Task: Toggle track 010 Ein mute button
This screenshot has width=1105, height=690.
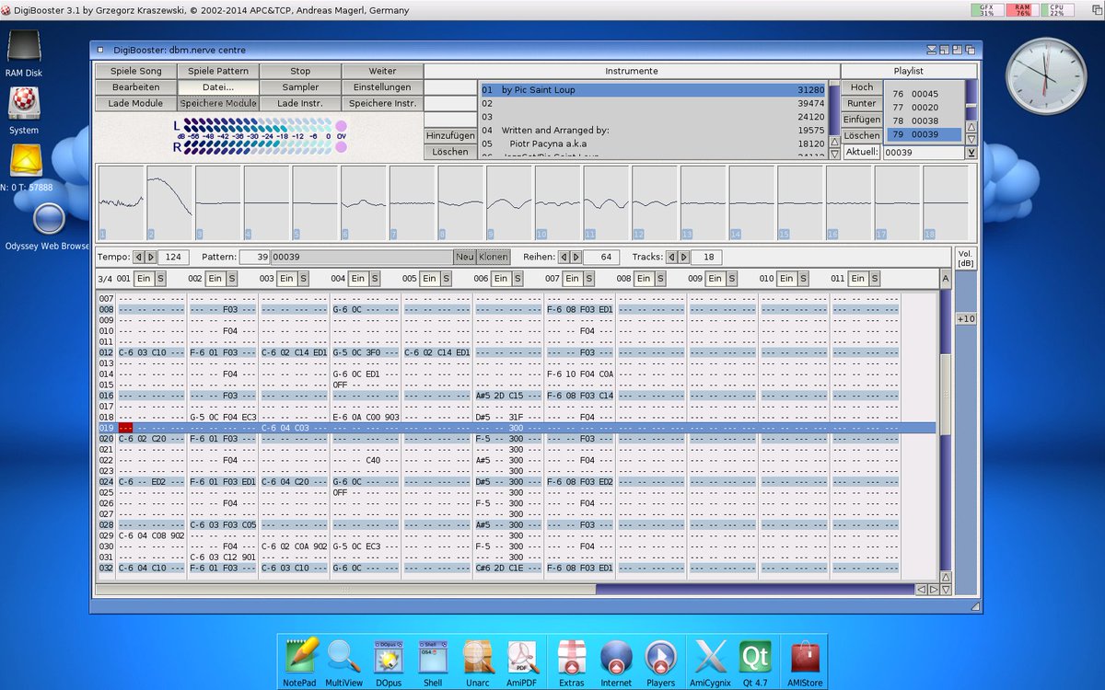Action: click(786, 279)
